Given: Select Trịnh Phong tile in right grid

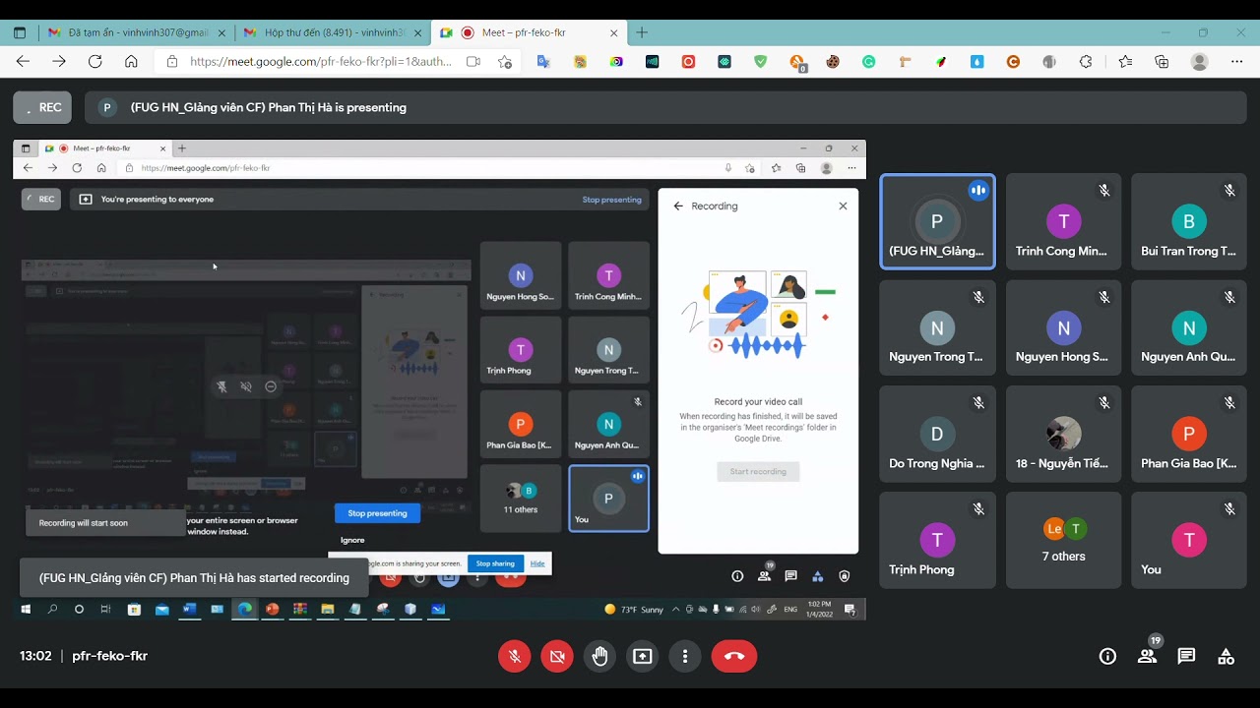Looking at the screenshot, I should click(x=937, y=541).
